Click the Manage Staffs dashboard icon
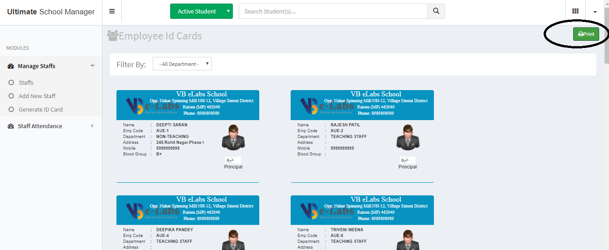609x250 pixels. click(11, 66)
